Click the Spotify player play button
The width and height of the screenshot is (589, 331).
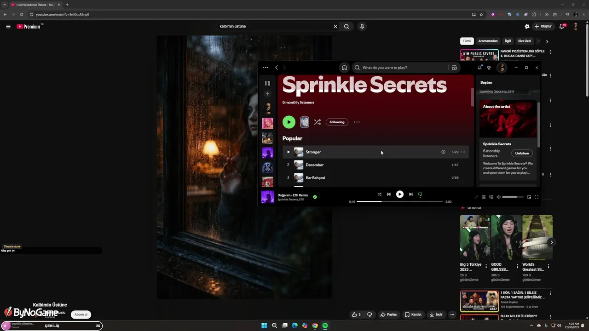click(400, 194)
